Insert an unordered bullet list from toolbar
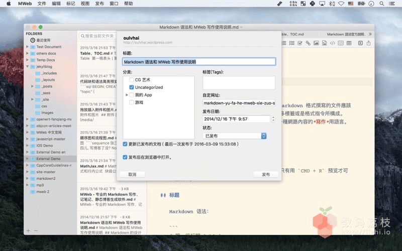 point(292,43)
